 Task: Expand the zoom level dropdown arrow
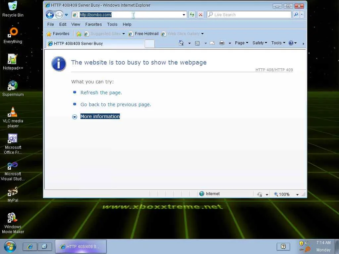(x=297, y=194)
